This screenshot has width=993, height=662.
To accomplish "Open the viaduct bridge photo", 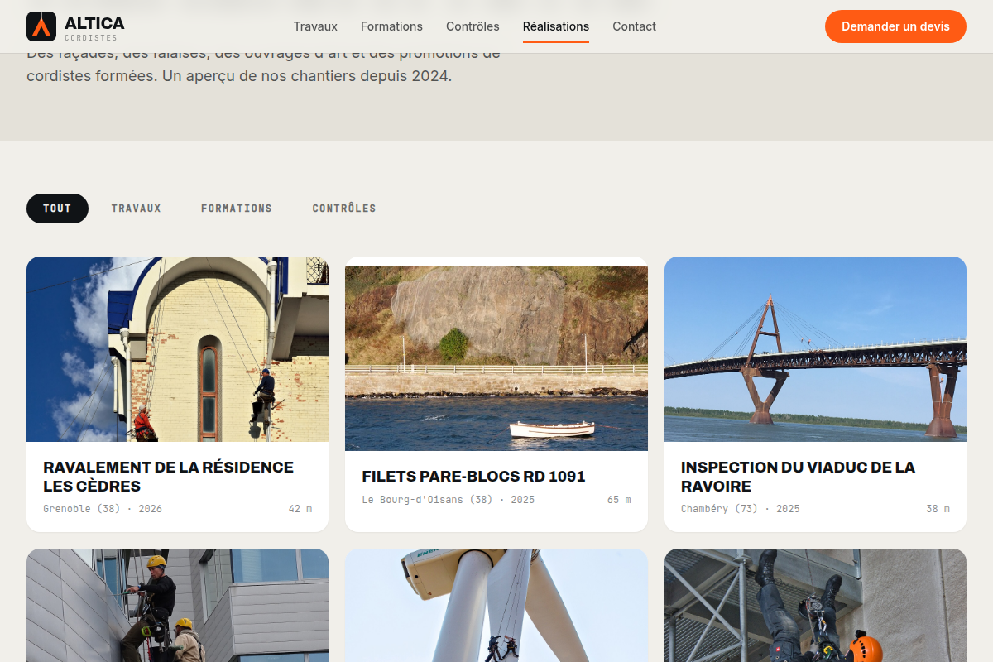I will 815,349.
